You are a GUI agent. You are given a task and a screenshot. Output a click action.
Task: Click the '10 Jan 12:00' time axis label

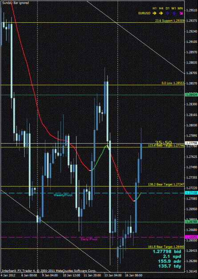71,275
